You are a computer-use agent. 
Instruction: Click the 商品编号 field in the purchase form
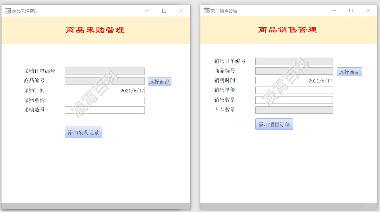click(104, 81)
